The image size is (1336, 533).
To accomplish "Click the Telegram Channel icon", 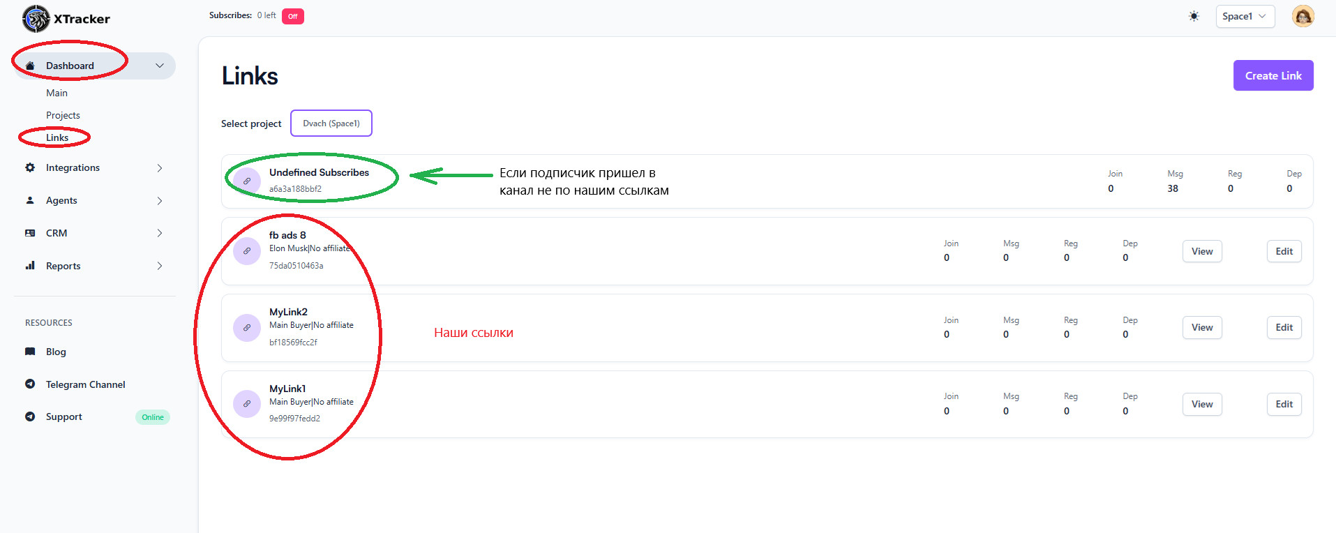I will [30, 384].
